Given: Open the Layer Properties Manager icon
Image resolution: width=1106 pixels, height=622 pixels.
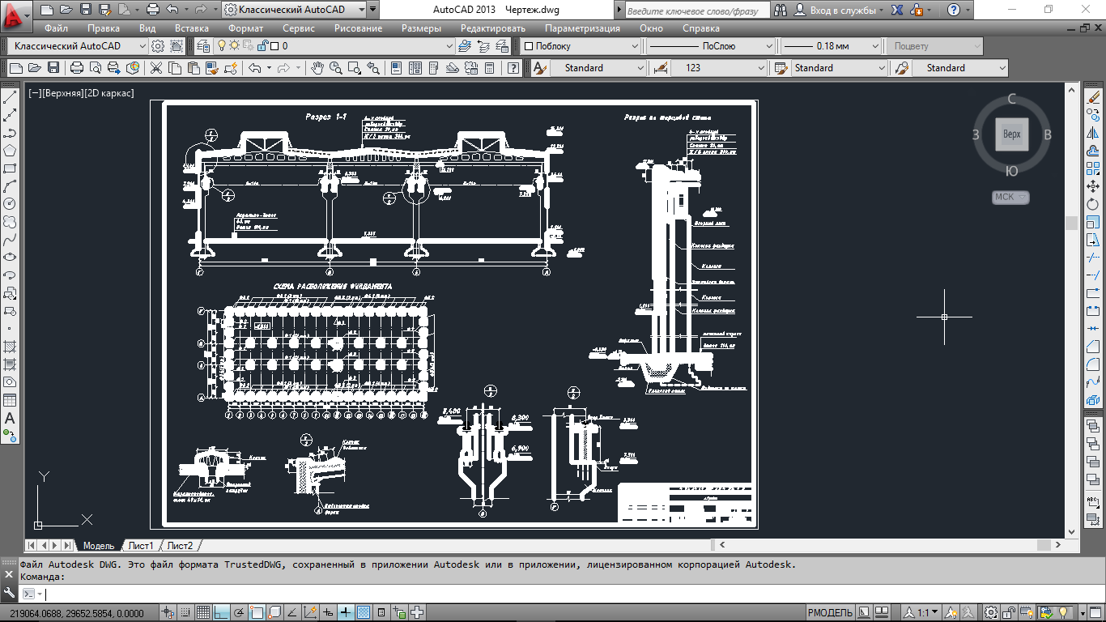Looking at the screenshot, I should click(202, 46).
